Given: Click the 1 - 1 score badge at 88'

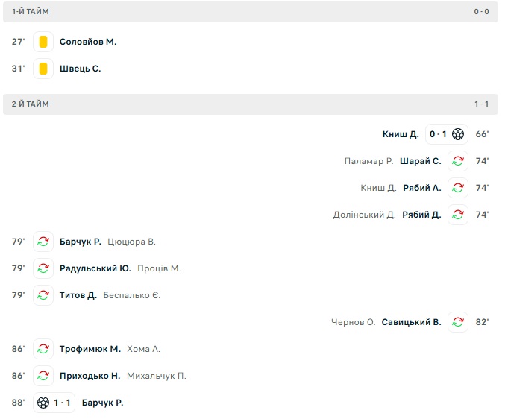Looking at the screenshot, I should coord(62,403).
